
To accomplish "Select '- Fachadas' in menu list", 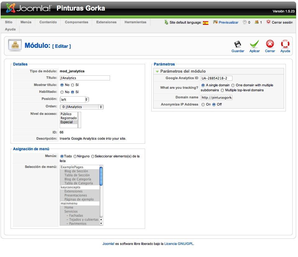I will point(80,216).
